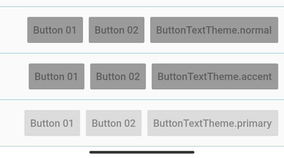Click the ButtonTextTheme.primary button
This screenshot has height=158, width=284.
[x=212, y=123]
